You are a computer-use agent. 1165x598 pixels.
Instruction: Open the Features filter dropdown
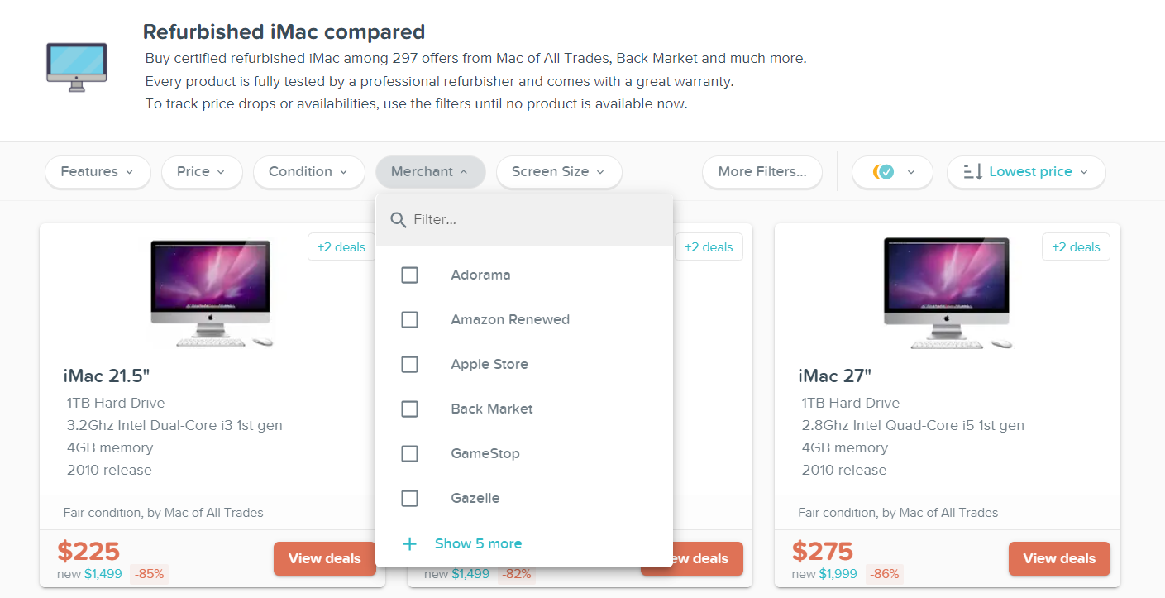pyautogui.click(x=97, y=172)
